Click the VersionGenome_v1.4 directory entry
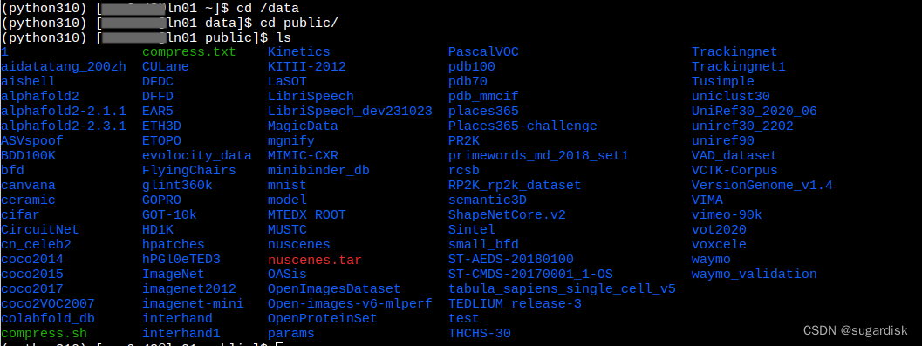Image resolution: width=922 pixels, height=346 pixels. (x=762, y=185)
